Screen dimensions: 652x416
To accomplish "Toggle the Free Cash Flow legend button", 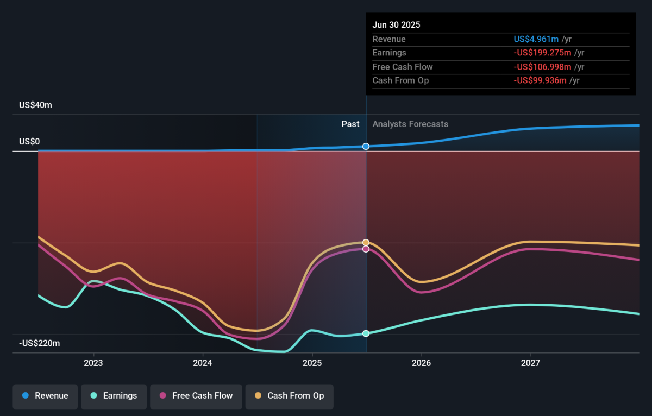I will click(x=196, y=396).
